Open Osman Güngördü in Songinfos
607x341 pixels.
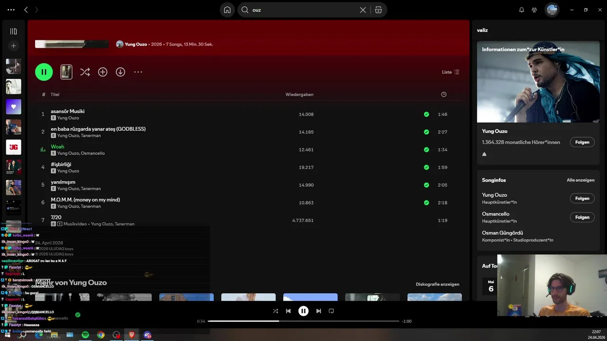pos(502,233)
